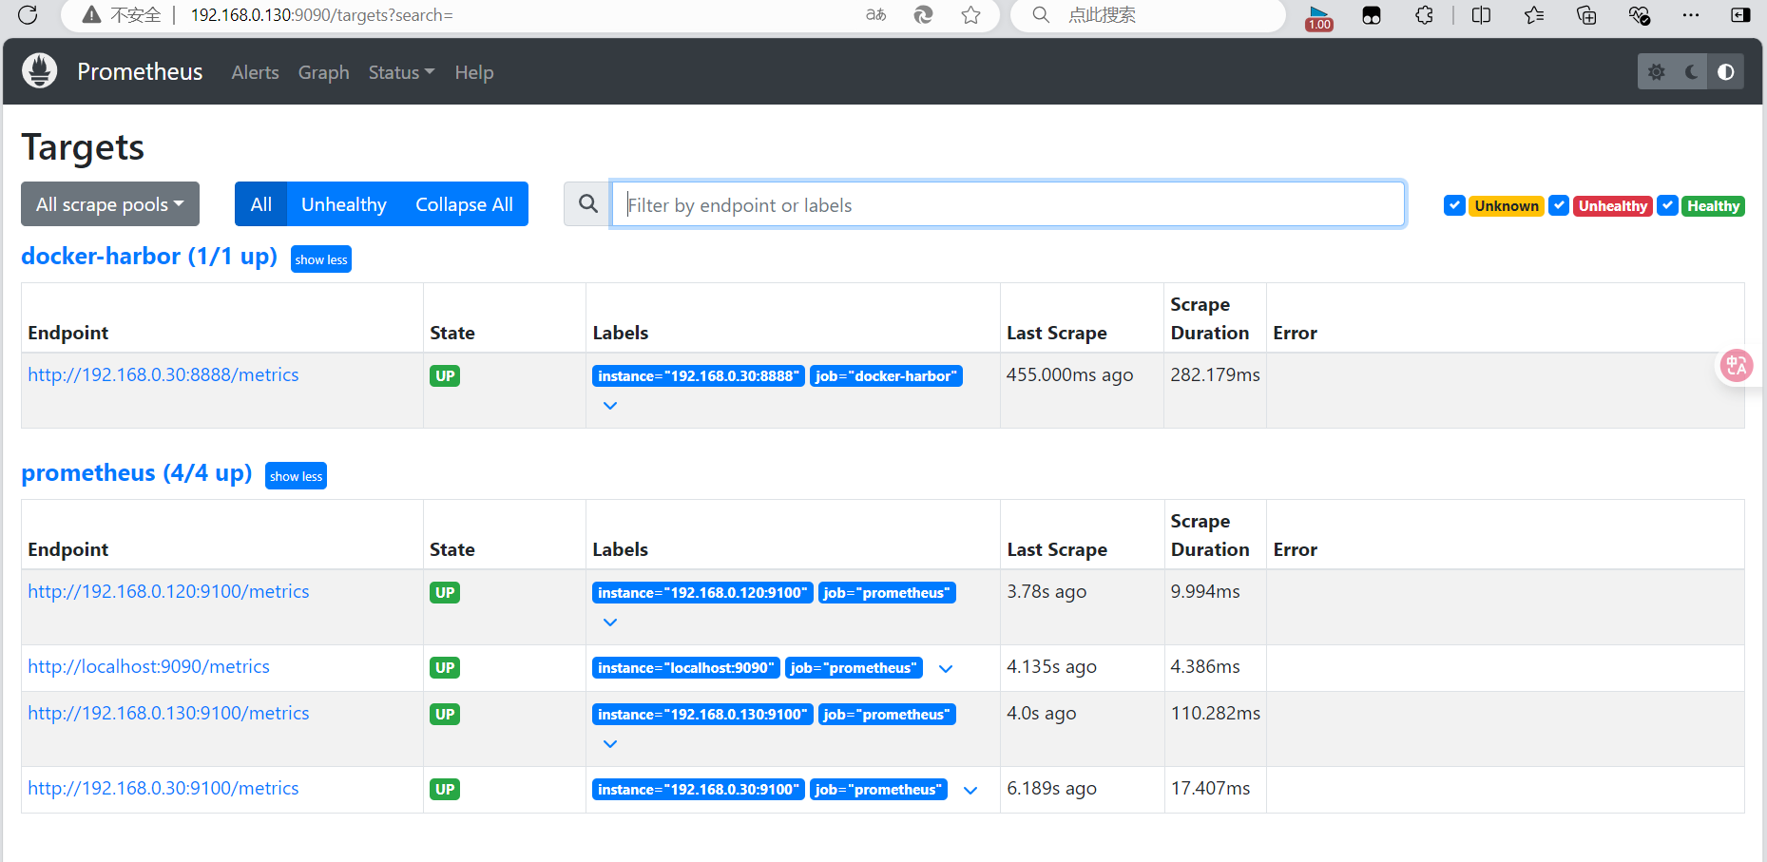
Task: Click the search magnifier beside filter field
Action: (588, 204)
